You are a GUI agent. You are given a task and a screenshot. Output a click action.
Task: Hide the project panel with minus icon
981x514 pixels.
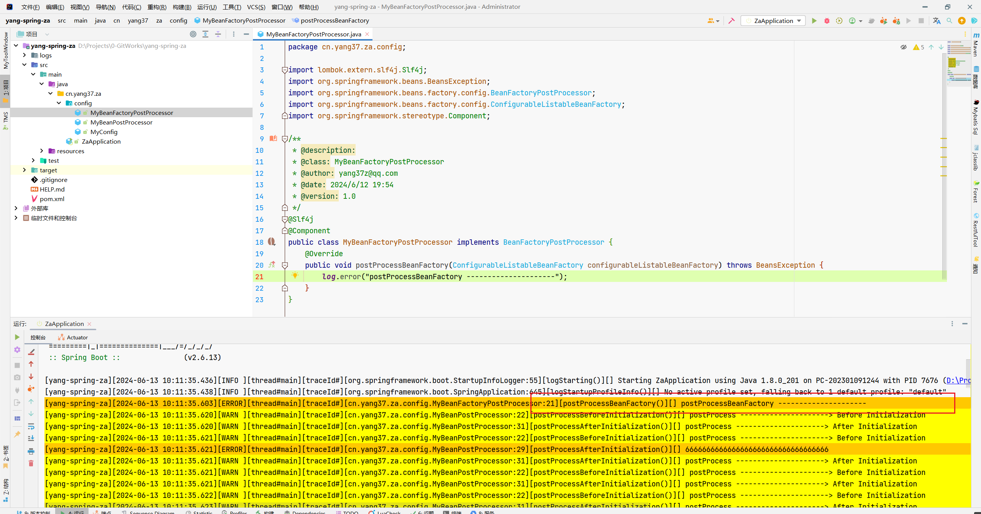pos(246,34)
